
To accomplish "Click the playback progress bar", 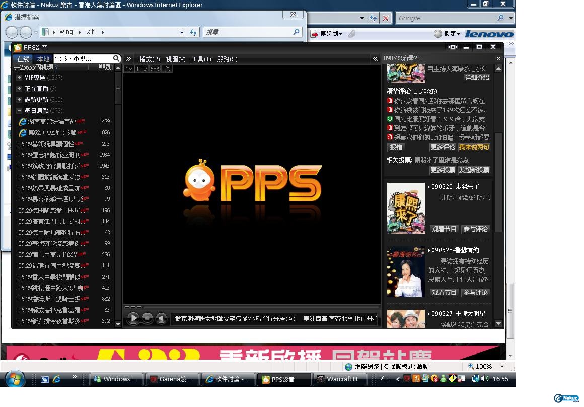I will (252, 307).
